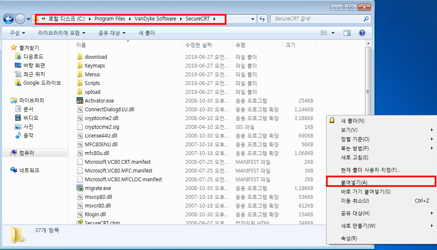The image size is (437, 250).
Task: Select the Keymaps folder icon
Action: (x=80, y=65)
